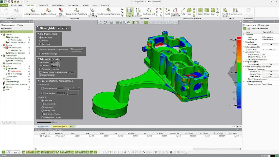Viewport: 279px width, 157px height.
Task: Open the Bestfit-Ausrichtung tool
Action: click(x=48, y=12)
